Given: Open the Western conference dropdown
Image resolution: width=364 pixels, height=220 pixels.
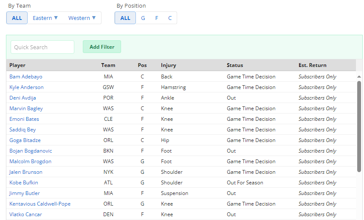Looking at the screenshot, I should point(82,18).
